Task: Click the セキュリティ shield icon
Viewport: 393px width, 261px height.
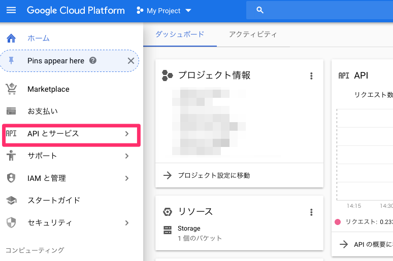Action: [x=11, y=222]
